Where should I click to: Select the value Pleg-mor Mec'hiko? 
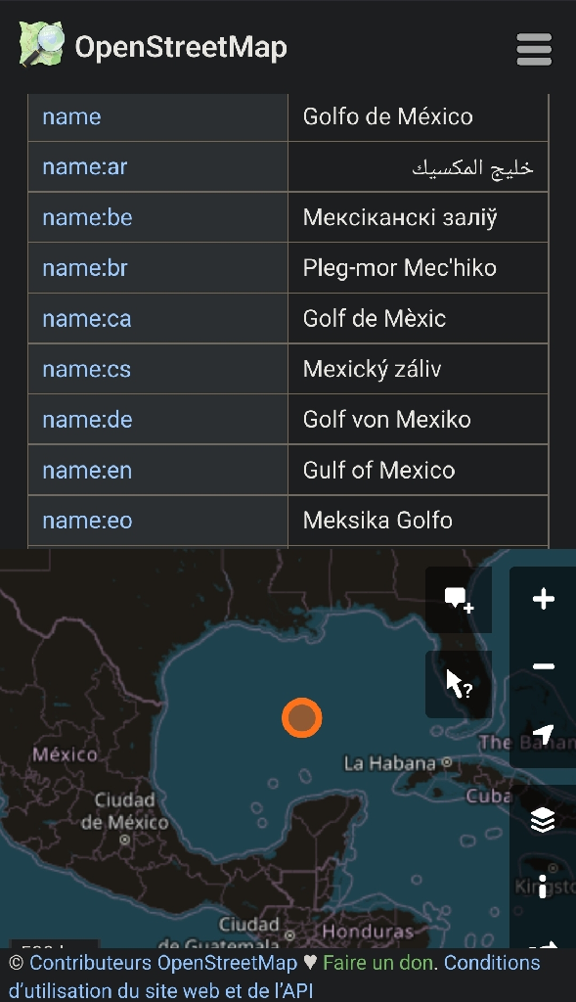400,268
